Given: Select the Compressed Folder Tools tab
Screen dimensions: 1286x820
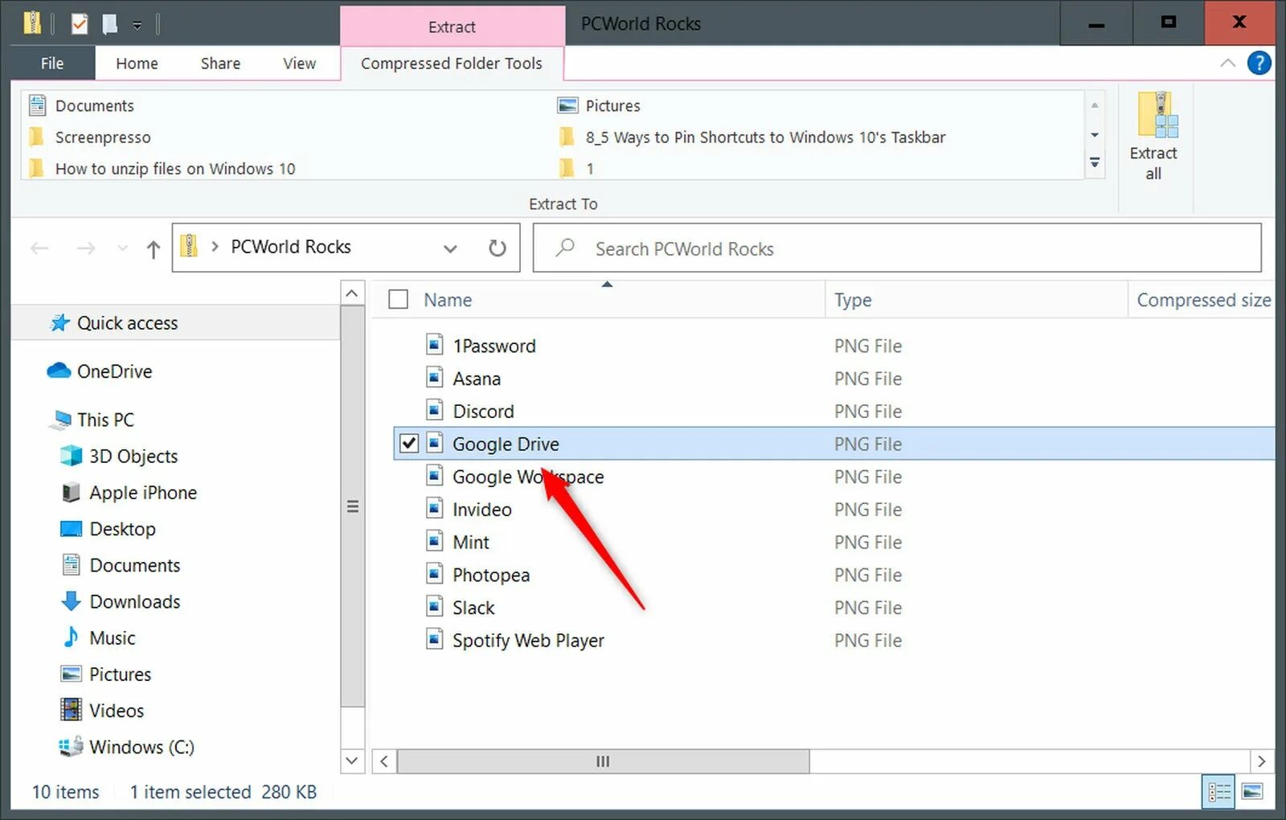Looking at the screenshot, I should pyautogui.click(x=452, y=63).
